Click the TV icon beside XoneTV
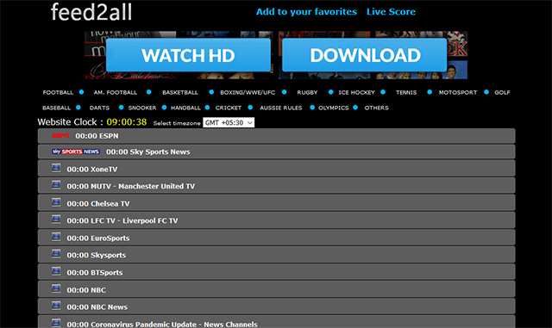The width and height of the screenshot is (552, 328). [x=56, y=168]
